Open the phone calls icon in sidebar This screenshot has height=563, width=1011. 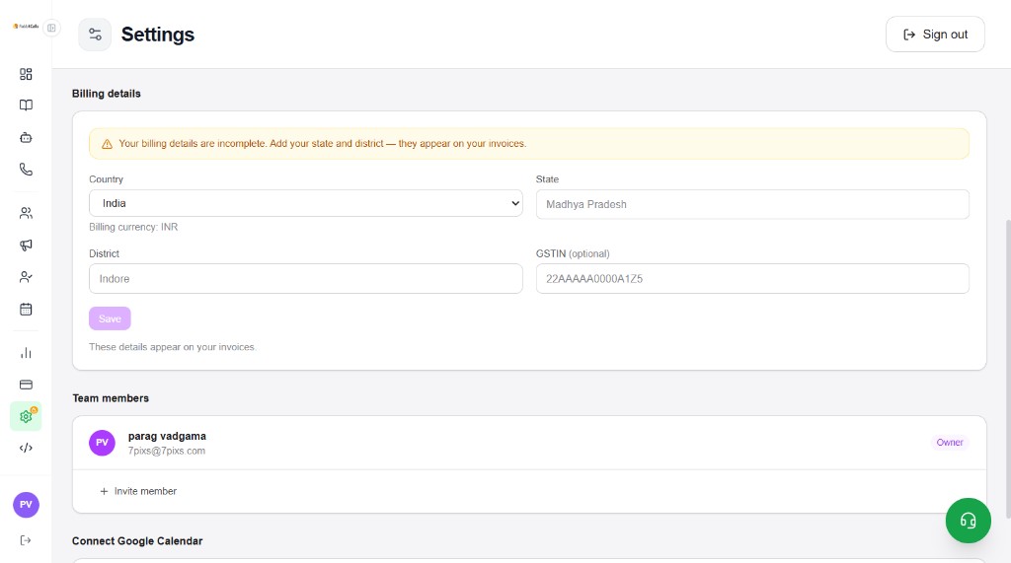coord(26,170)
